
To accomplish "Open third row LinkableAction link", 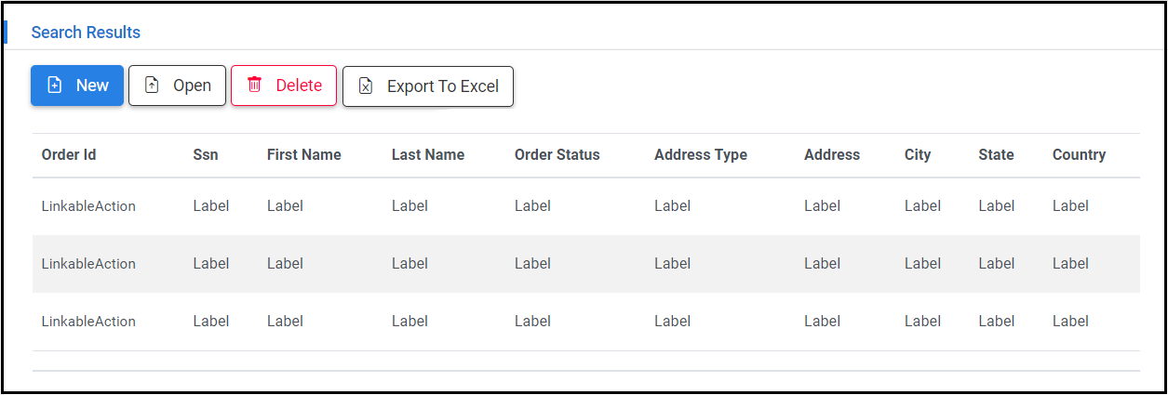I will click(x=88, y=322).
